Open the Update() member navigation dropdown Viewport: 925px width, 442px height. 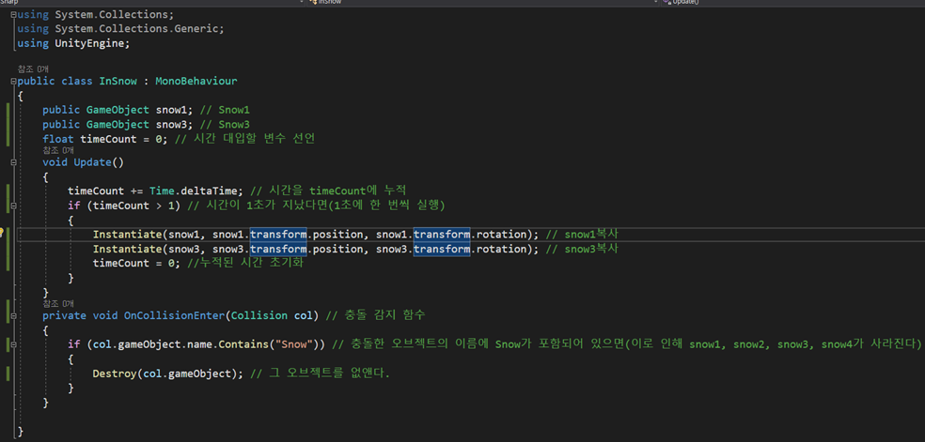[791, 3]
